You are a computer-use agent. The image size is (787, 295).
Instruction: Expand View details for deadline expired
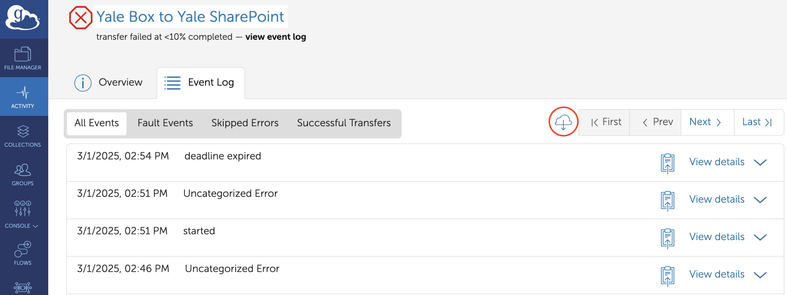(x=727, y=162)
